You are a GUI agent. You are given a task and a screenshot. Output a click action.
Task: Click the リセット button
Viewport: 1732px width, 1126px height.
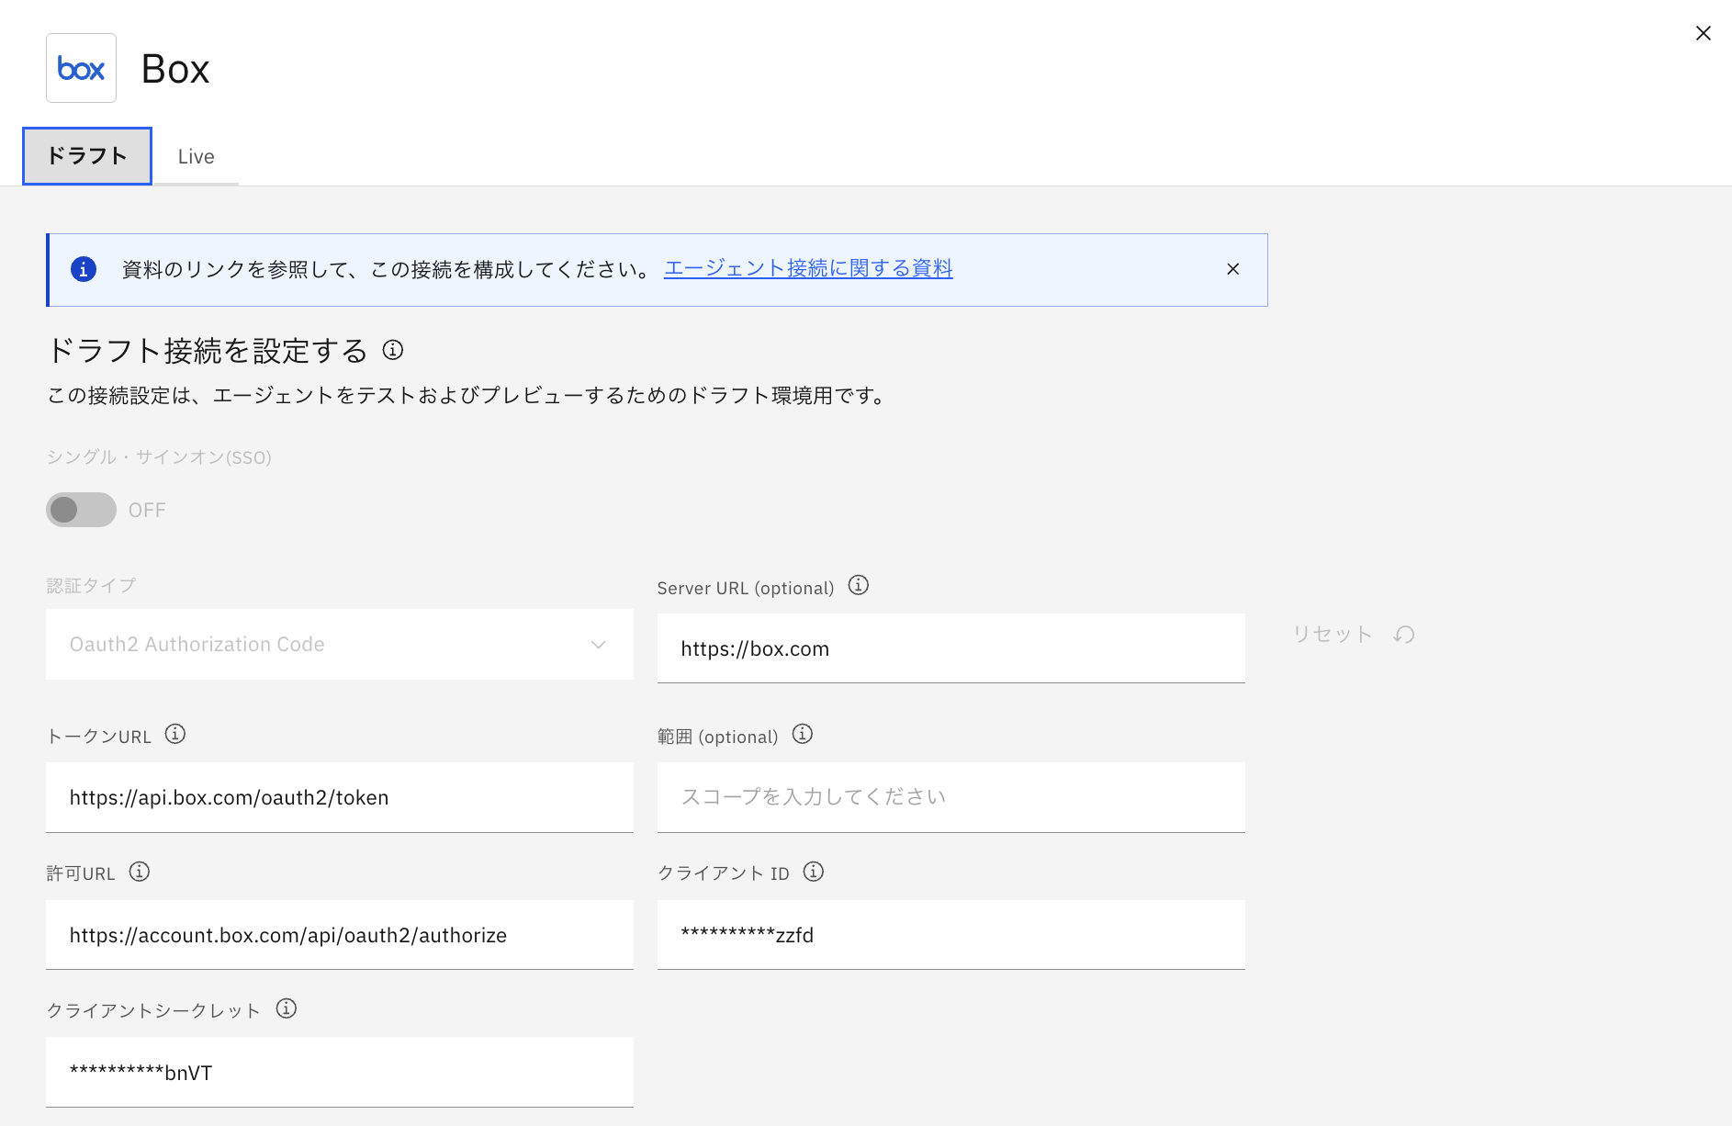[x=1353, y=635]
